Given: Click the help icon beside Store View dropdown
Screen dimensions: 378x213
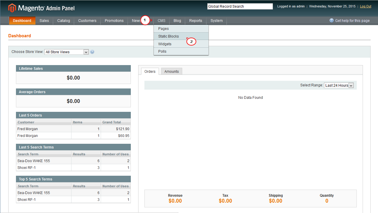Looking at the screenshot, I should (92, 52).
